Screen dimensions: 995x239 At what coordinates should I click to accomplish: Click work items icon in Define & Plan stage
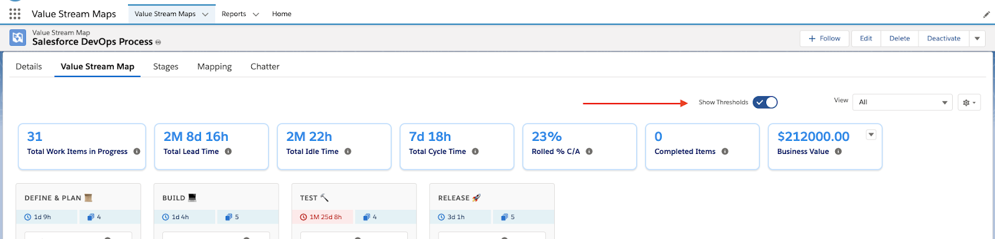click(x=91, y=217)
